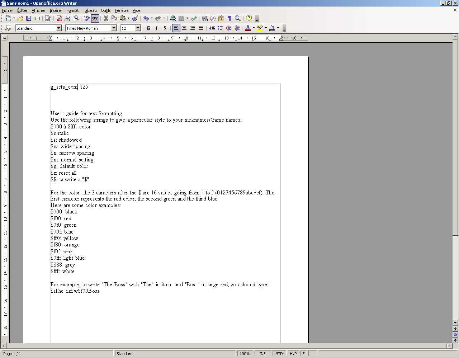
Task: Apply red font color A
Action: [x=247, y=28]
